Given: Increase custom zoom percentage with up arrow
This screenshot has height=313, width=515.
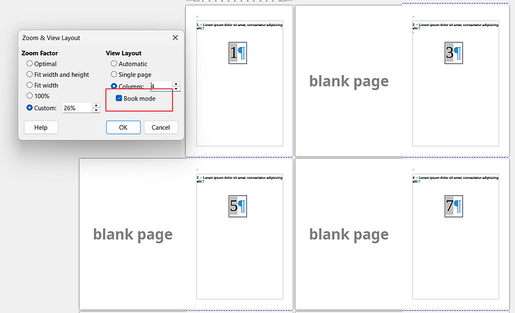Looking at the screenshot, I should (96, 105).
